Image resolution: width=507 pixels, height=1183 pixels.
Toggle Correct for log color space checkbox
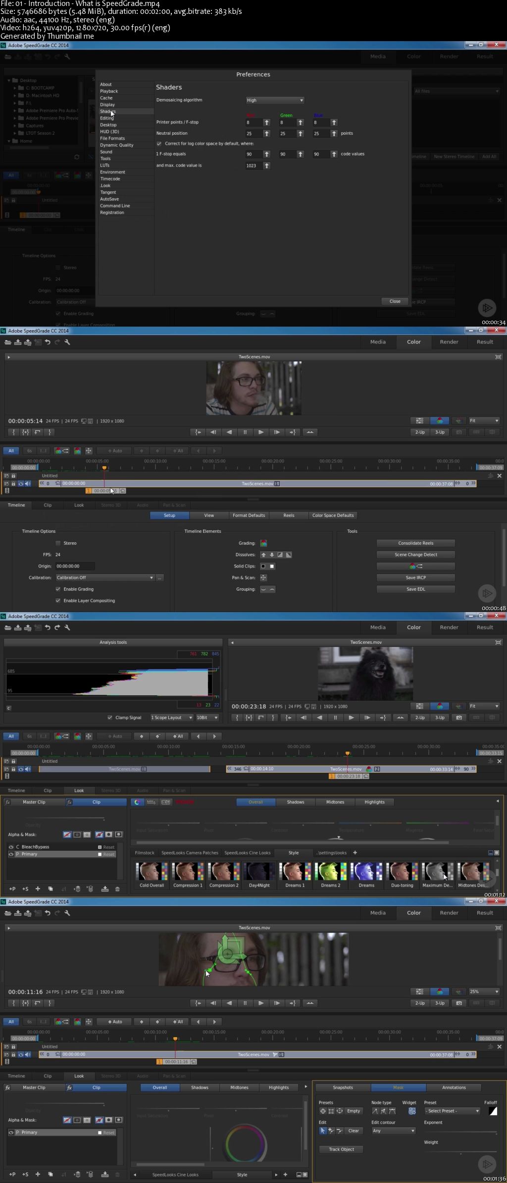coord(159,144)
